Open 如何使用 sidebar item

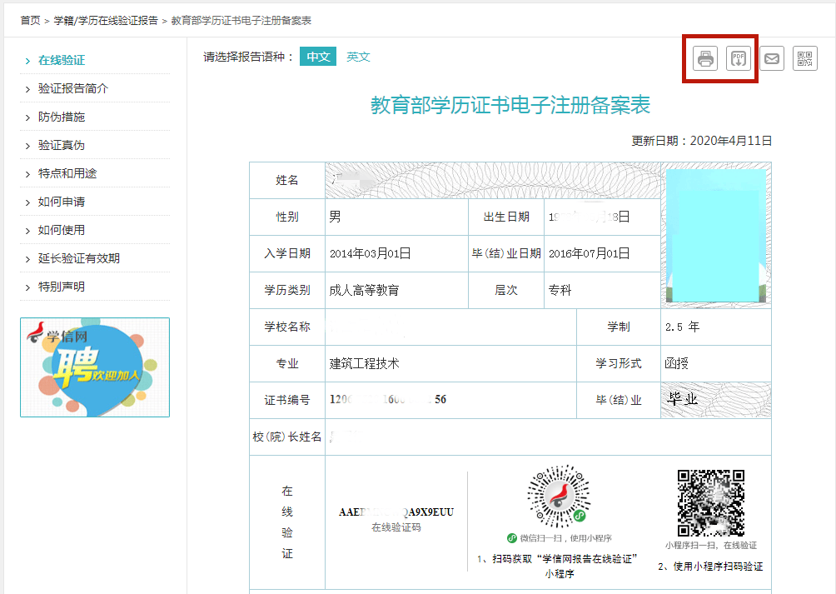[x=62, y=230]
